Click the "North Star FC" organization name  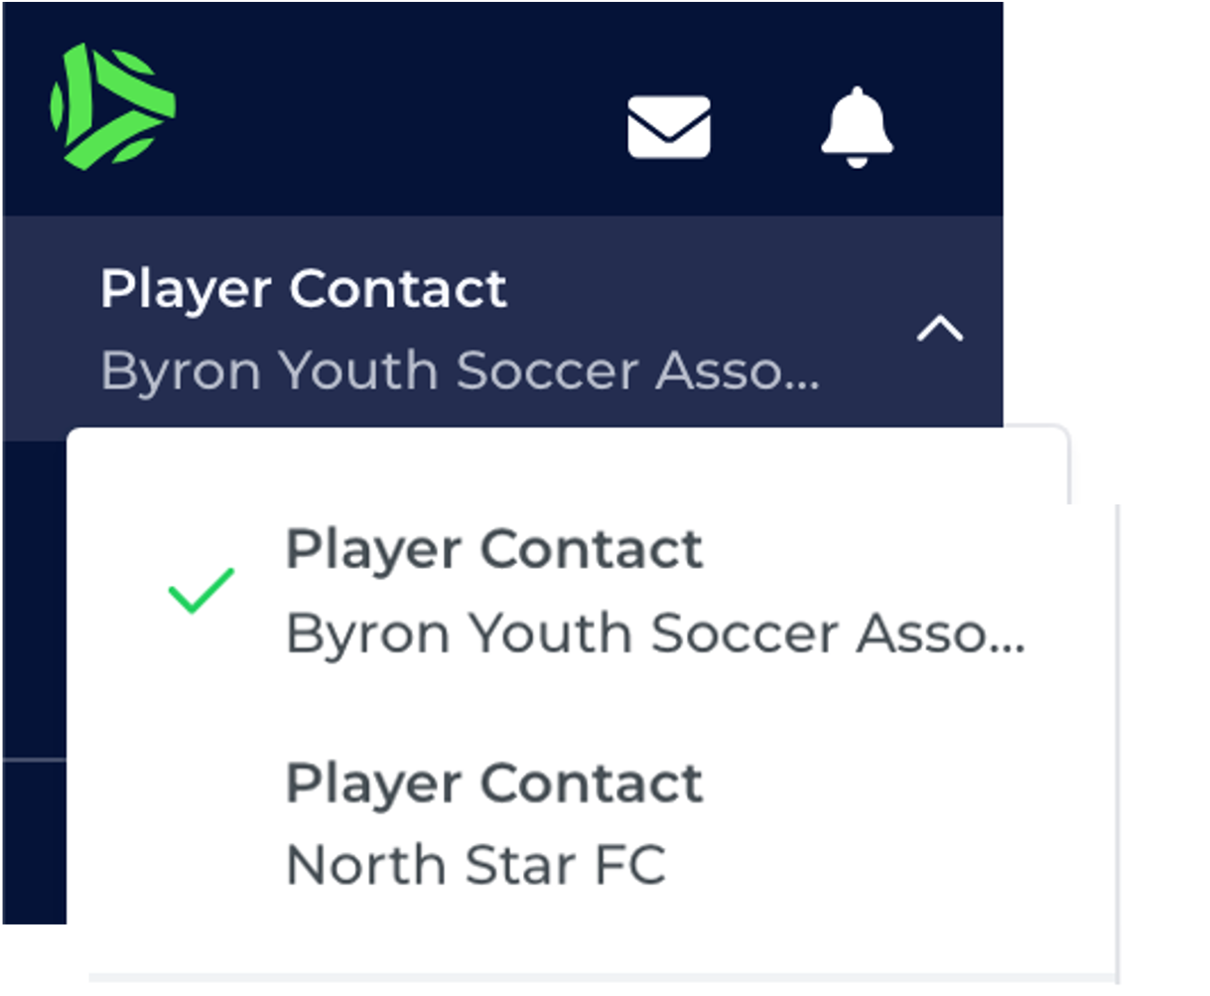[x=475, y=864]
